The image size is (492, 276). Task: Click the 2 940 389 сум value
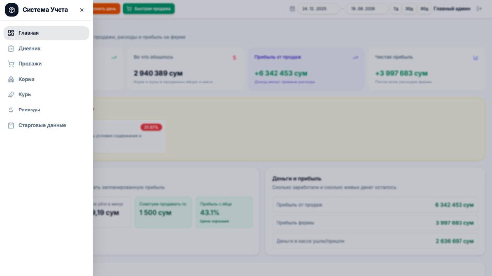tap(158, 73)
